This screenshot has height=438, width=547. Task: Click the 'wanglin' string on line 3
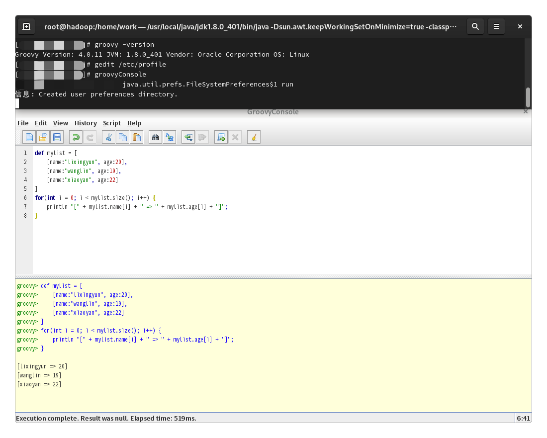click(x=79, y=171)
